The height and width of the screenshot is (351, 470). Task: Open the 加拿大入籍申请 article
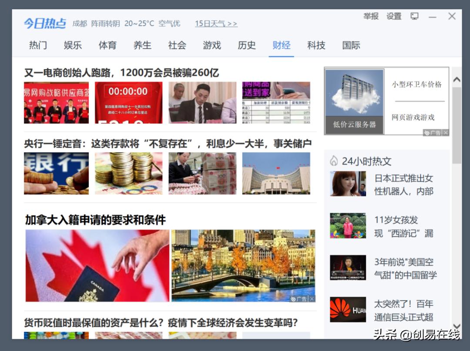click(x=95, y=220)
